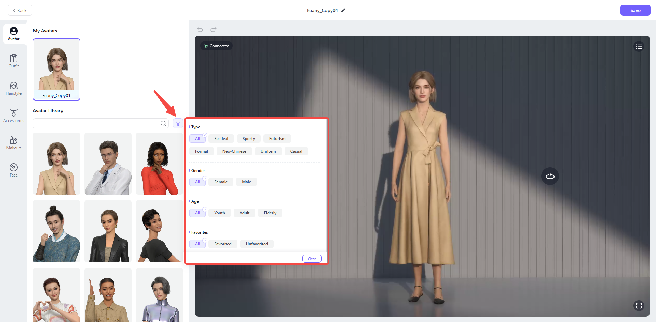The image size is (656, 322).
Task: Select the Festival type filter
Action: 221,138
